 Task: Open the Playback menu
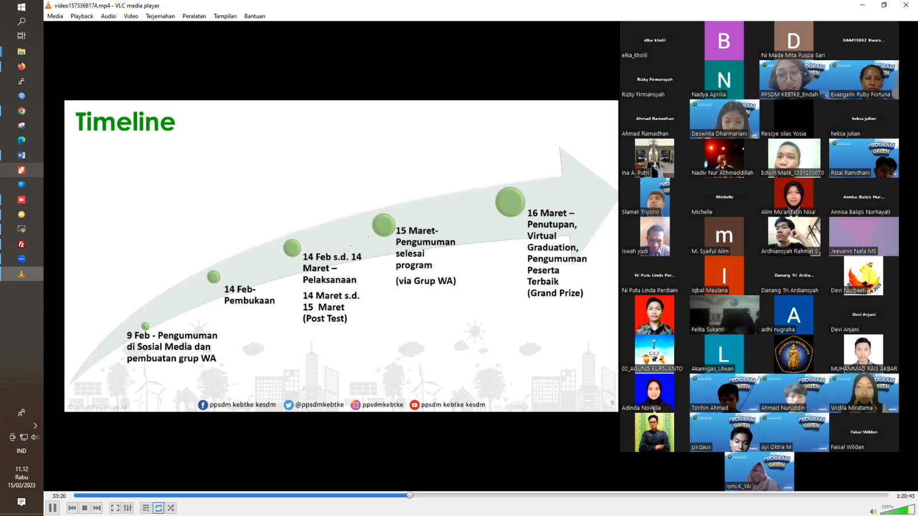click(81, 16)
